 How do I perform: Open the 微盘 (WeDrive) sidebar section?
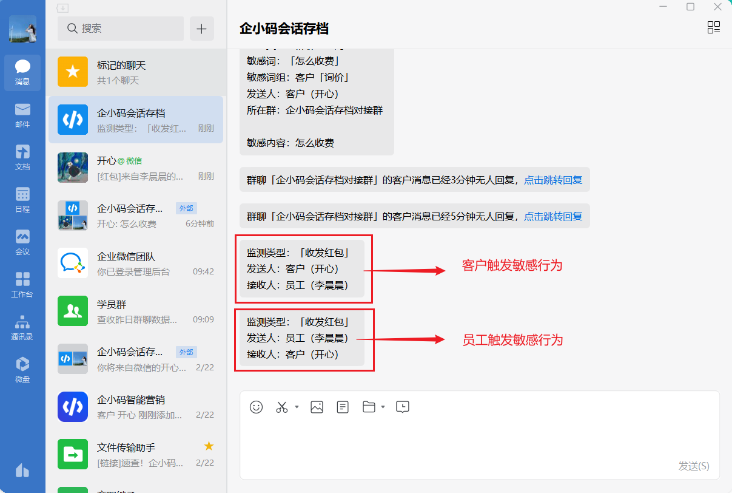pyautogui.click(x=22, y=370)
